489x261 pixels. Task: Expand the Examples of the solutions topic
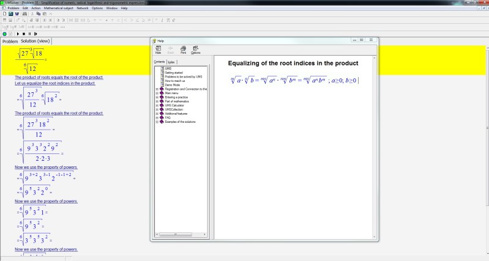click(x=157, y=122)
